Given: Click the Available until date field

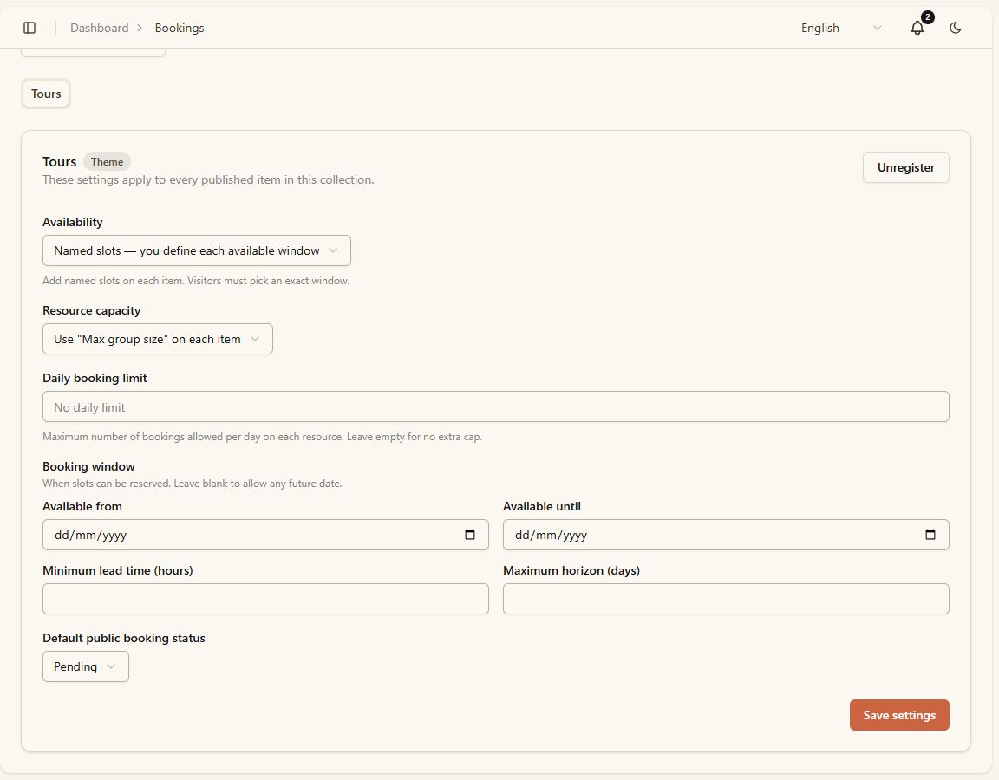Looking at the screenshot, I should 726,535.
